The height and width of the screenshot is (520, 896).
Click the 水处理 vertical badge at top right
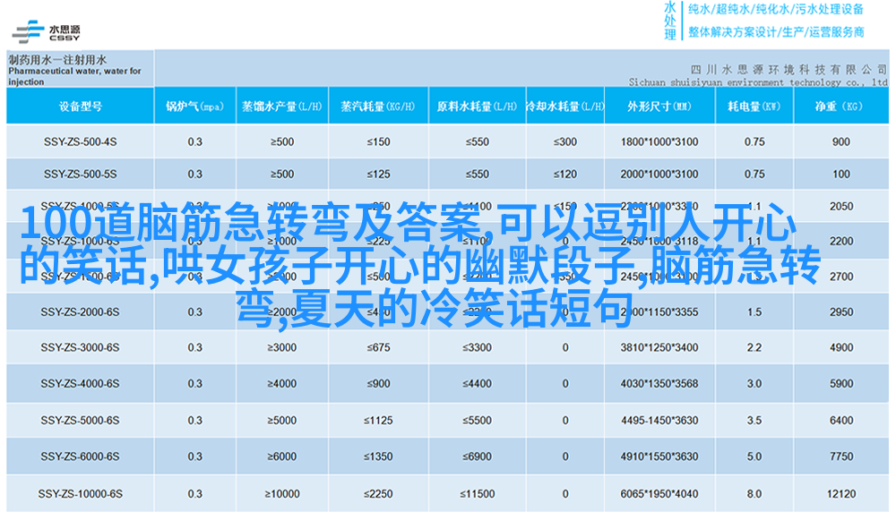click(669, 21)
